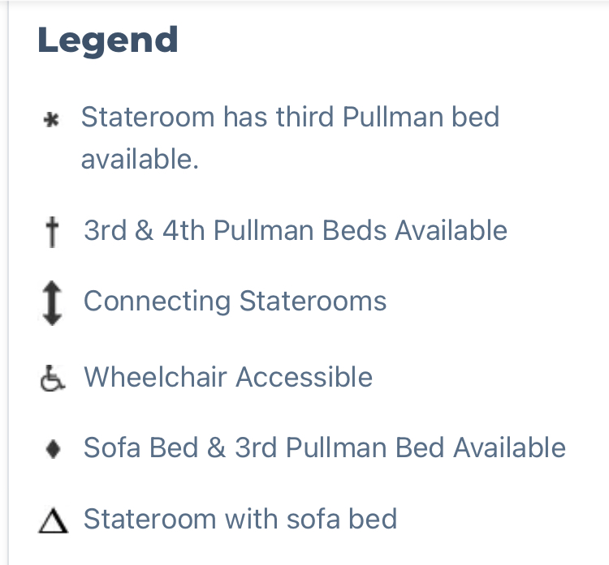This screenshot has height=565, width=609.
Task: Click the 'Stateroom with sofa bed' label
Action: pos(240,519)
